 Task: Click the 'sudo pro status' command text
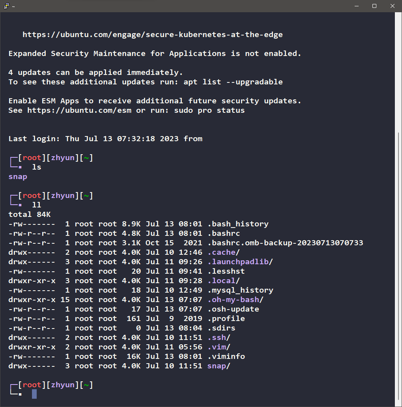(209, 110)
